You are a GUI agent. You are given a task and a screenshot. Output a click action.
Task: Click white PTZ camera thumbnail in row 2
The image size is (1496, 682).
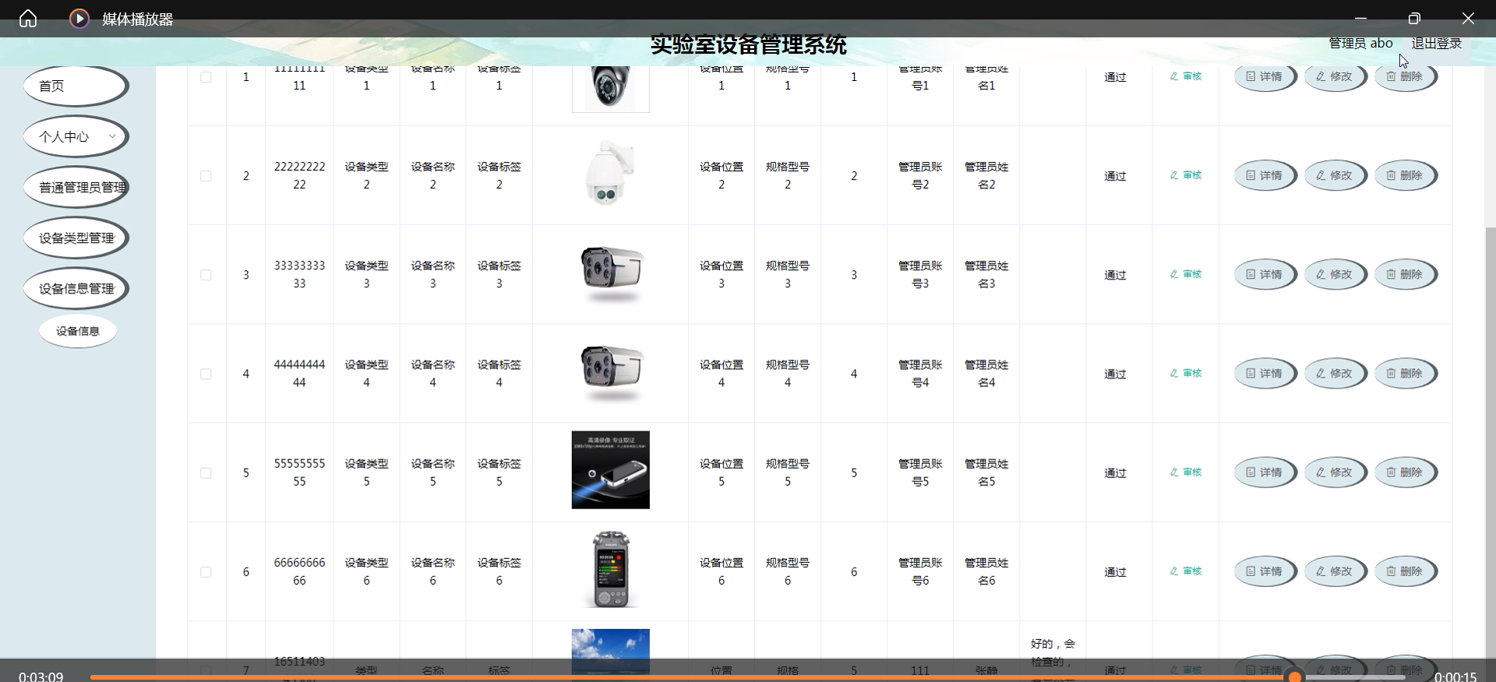[x=610, y=173]
